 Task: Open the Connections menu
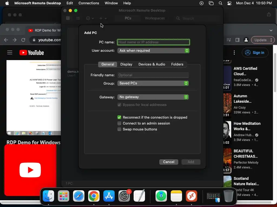click(x=89, y=3)
